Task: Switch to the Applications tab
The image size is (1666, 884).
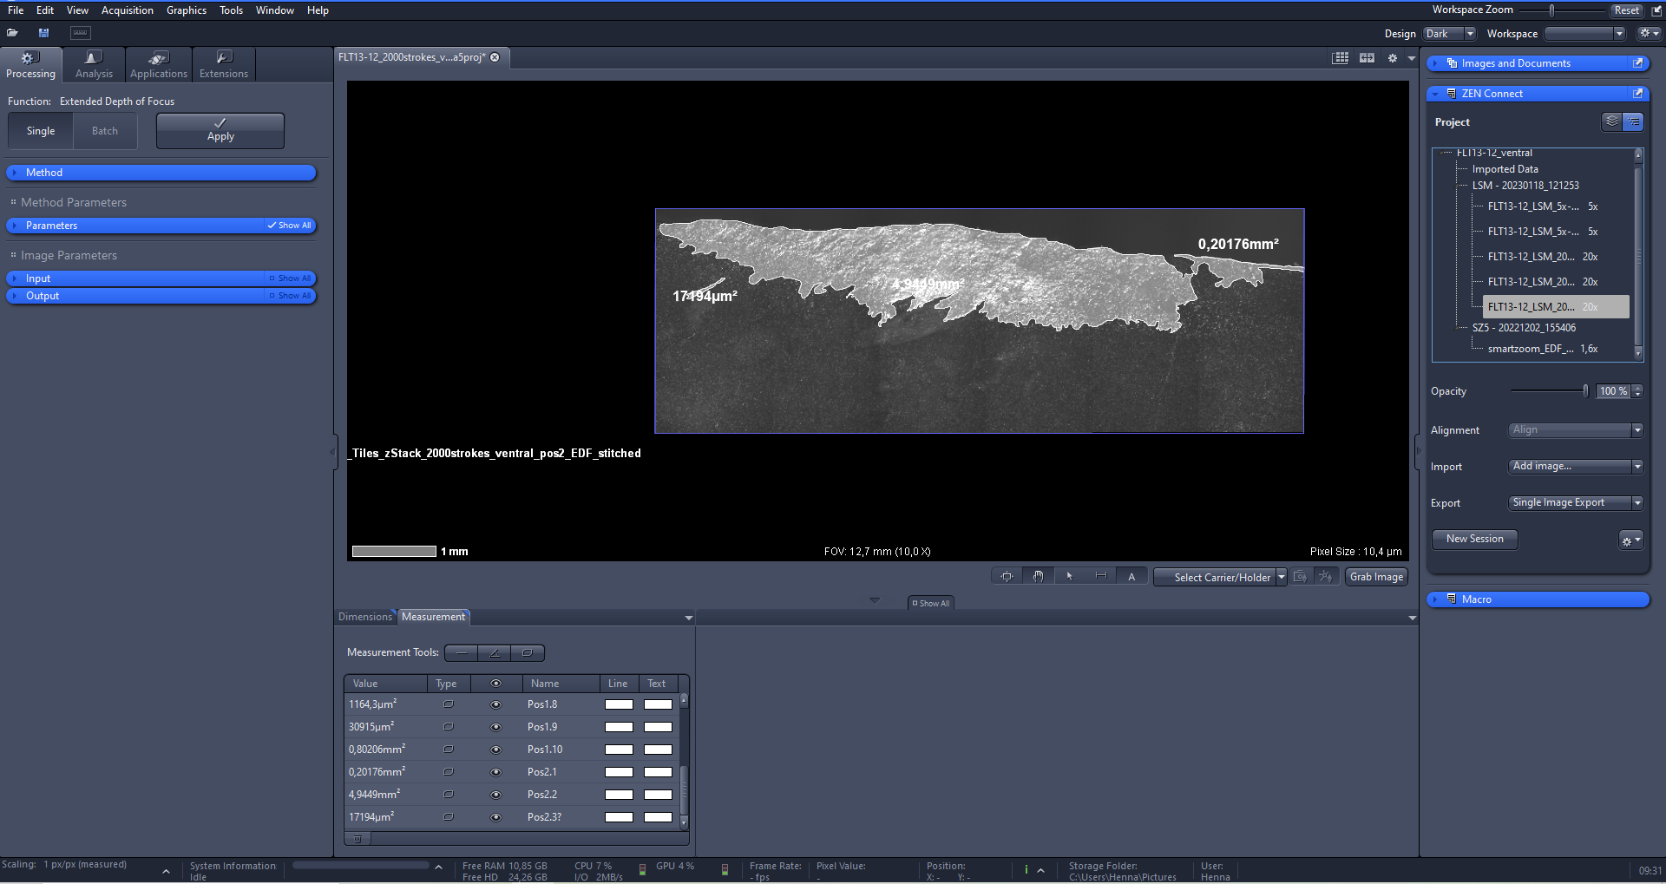Action: (159, 65)
